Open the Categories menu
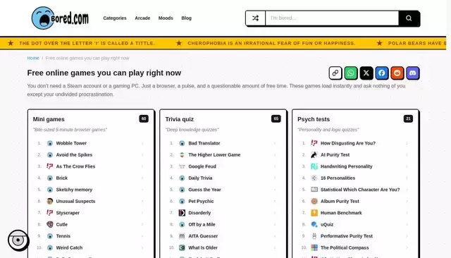 click(115, 18)
